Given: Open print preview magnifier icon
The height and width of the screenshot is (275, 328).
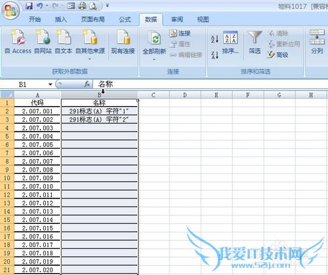Looking at the screenshot, I should click(93, 6).
